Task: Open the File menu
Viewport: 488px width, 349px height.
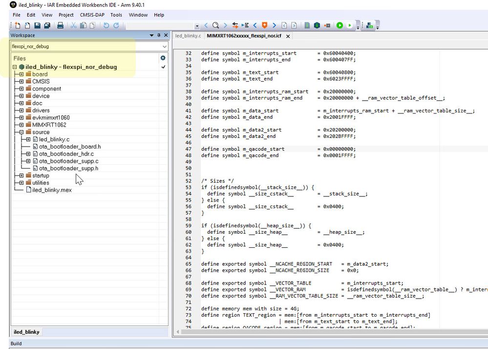Action: click(x=17, y=15)
